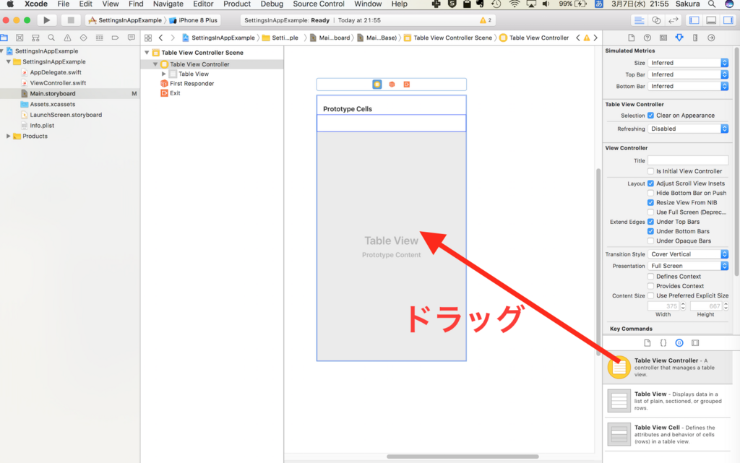The height and width of the screenshot is (463, 740).
Task: Open the Identity inspector
Action: pos(663,38)
